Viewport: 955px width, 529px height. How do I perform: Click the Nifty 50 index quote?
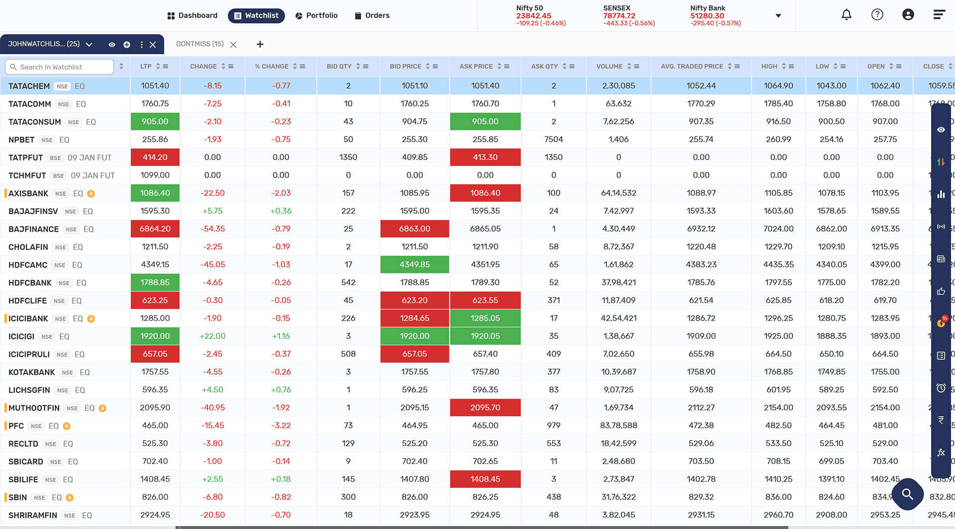point(541,15)
